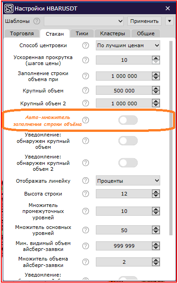Toggle Уведомление: обнаружен крупный объем
Image resolution: width=178 pixels, height=283 pixels.
pos(128,141)
